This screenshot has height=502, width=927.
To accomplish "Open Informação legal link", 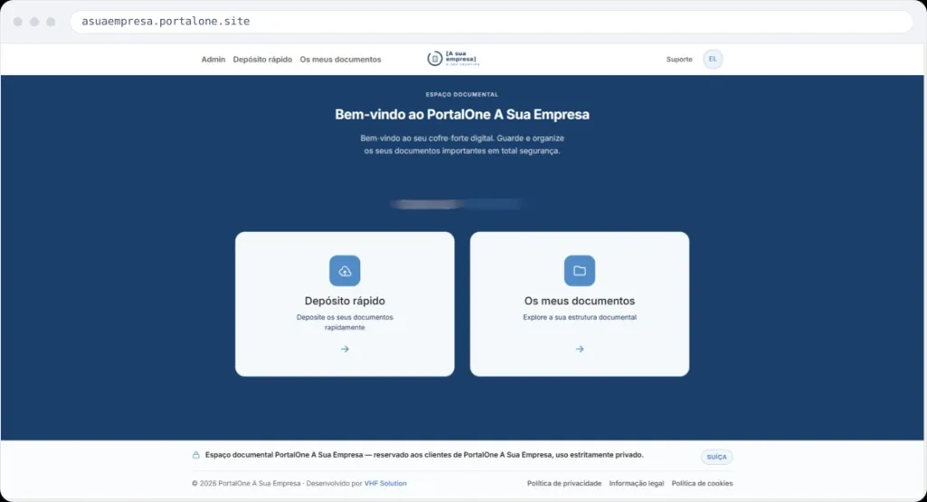I will tap(636, 483).
